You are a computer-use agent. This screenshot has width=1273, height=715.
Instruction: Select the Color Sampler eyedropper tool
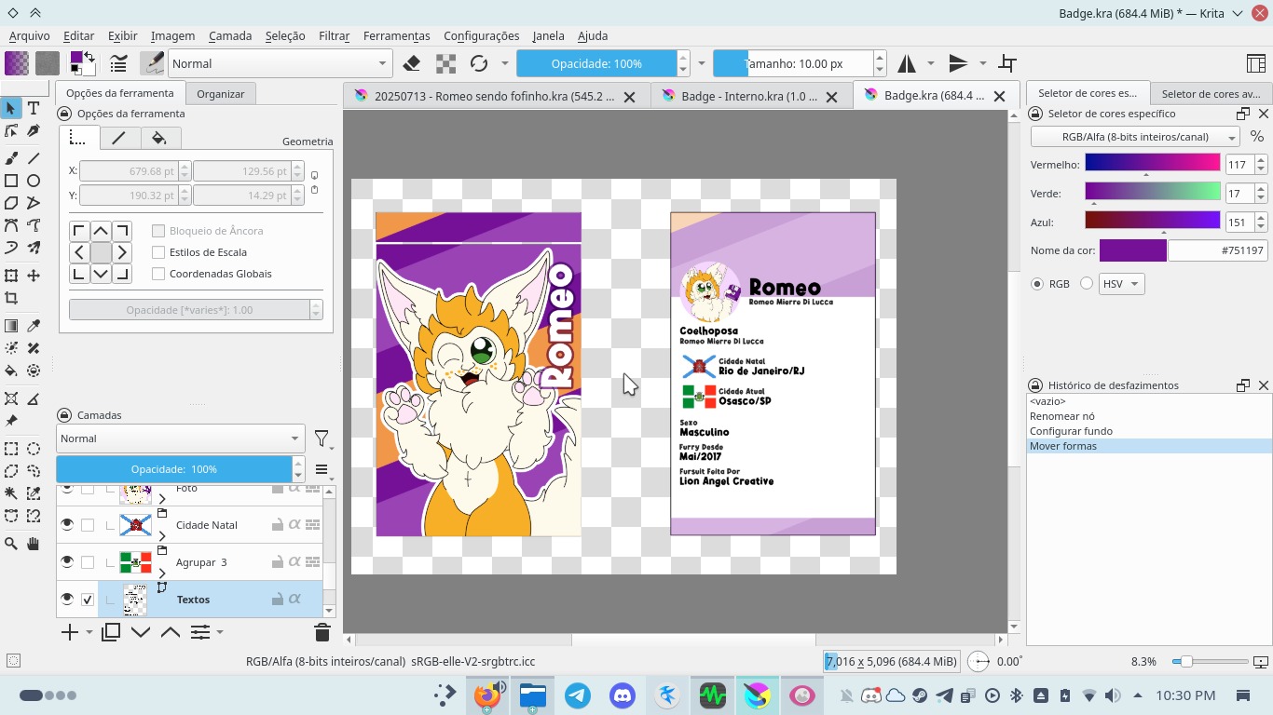(x=34, y=326)
